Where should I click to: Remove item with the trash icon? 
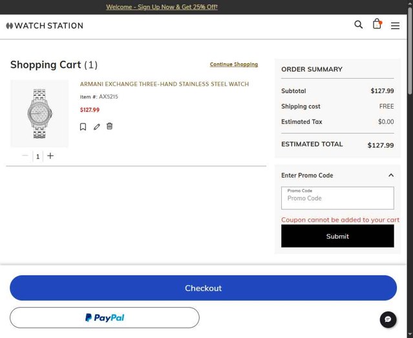[110, 126]
